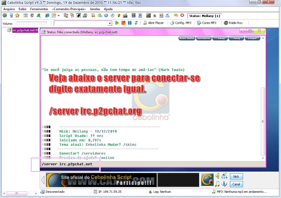Viewport: 281px width, 198px height.
Task: Click the Novo Status button
Action: click(187, 38)
